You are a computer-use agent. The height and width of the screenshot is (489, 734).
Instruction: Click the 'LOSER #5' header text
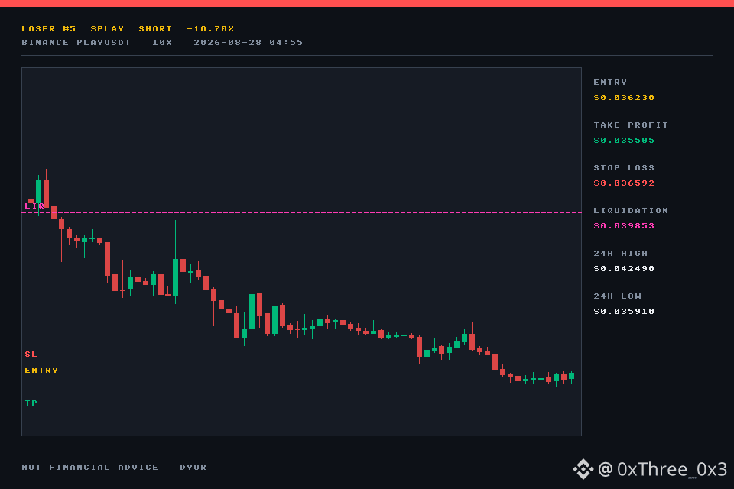49,28
